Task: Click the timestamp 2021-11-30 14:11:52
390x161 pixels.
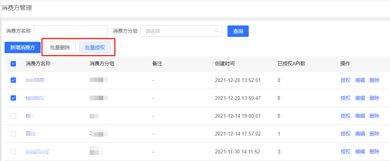Action: pyautogui.click(x=238, y=151)
